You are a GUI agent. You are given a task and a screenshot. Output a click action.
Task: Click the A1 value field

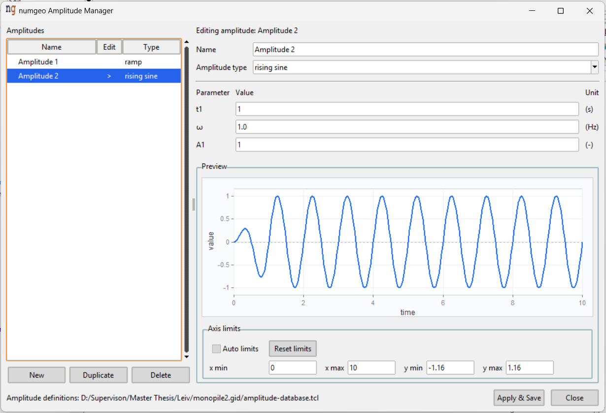pos(407,145)
